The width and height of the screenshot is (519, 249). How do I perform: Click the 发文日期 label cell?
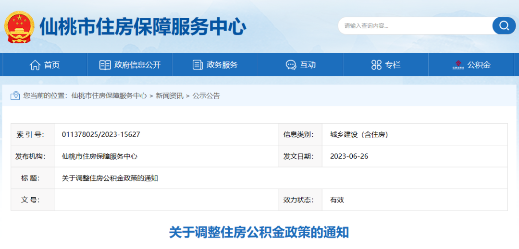pyautogui.click(x=300, y=156)
